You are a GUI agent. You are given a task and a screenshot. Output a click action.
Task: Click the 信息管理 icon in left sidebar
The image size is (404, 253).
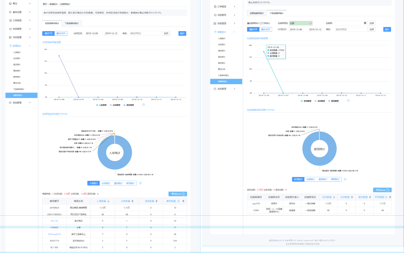(x=10, y=37)
